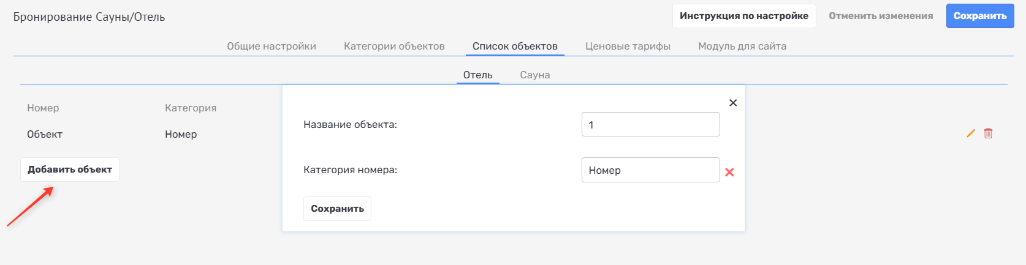Click Добавить объект button

point(70,170)
